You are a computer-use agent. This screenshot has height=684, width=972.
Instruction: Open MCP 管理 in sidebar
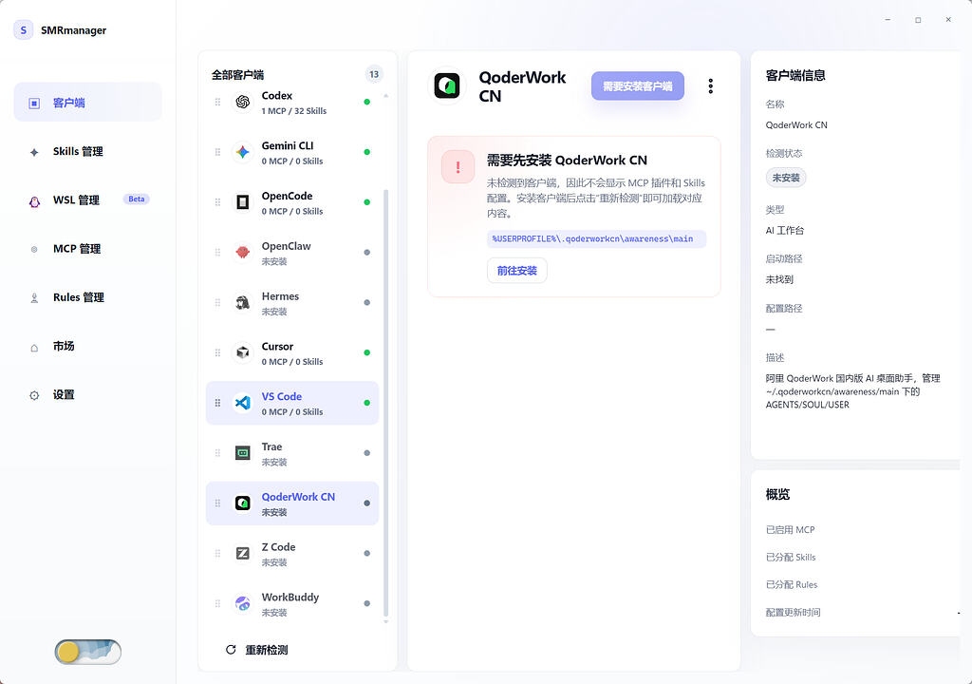pos(88,249)
